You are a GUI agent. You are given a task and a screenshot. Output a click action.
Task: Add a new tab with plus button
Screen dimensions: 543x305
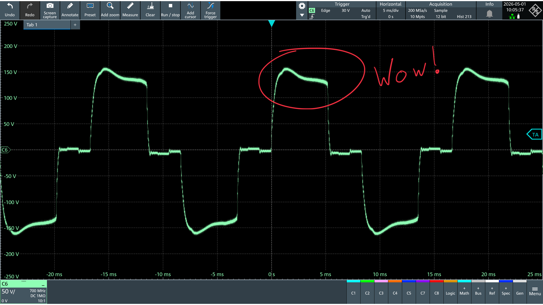click(x=75, y=25)
